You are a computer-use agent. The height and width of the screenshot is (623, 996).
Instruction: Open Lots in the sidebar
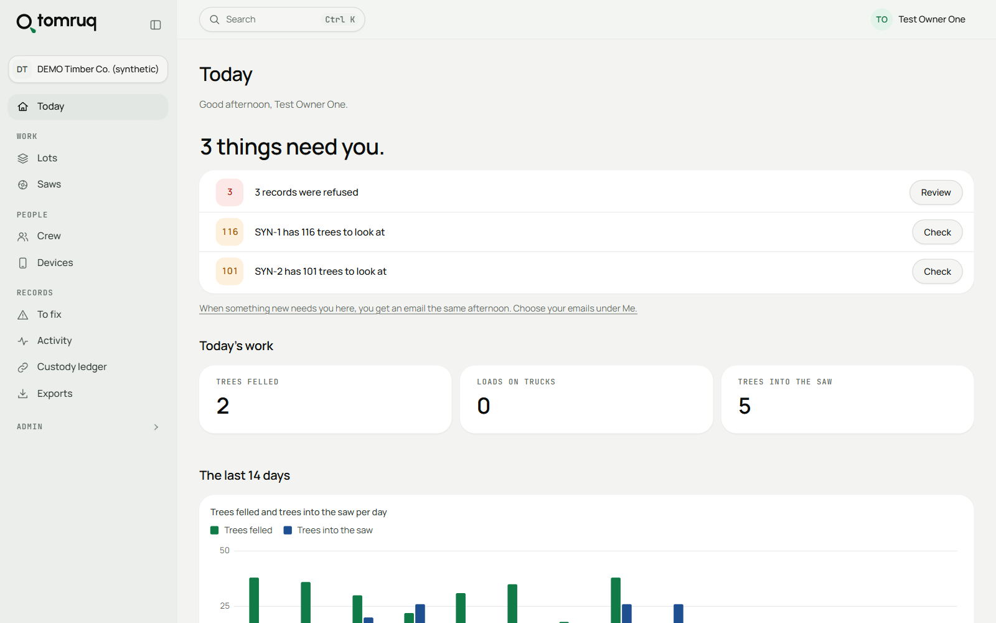(x=88, y=158)
